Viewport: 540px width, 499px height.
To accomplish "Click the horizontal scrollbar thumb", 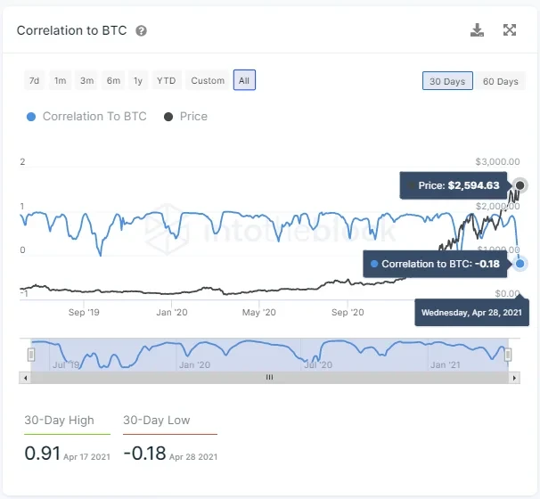I will point(269,378).
